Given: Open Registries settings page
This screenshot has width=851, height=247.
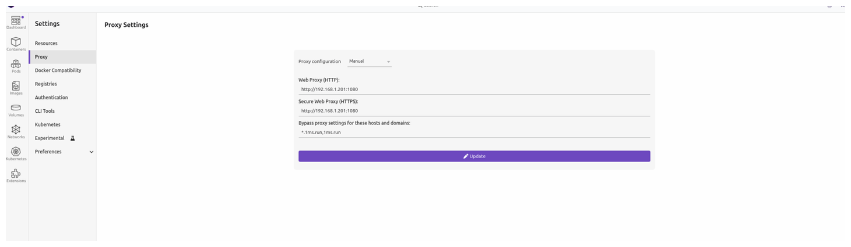Looking at the screenshot, I should (x=46, y=84).
